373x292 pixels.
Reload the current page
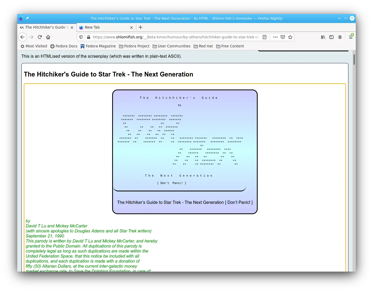(x=40, y=37)
